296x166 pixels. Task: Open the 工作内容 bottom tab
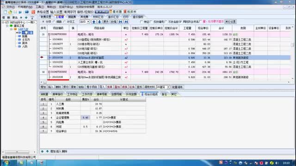coord(87,94)
